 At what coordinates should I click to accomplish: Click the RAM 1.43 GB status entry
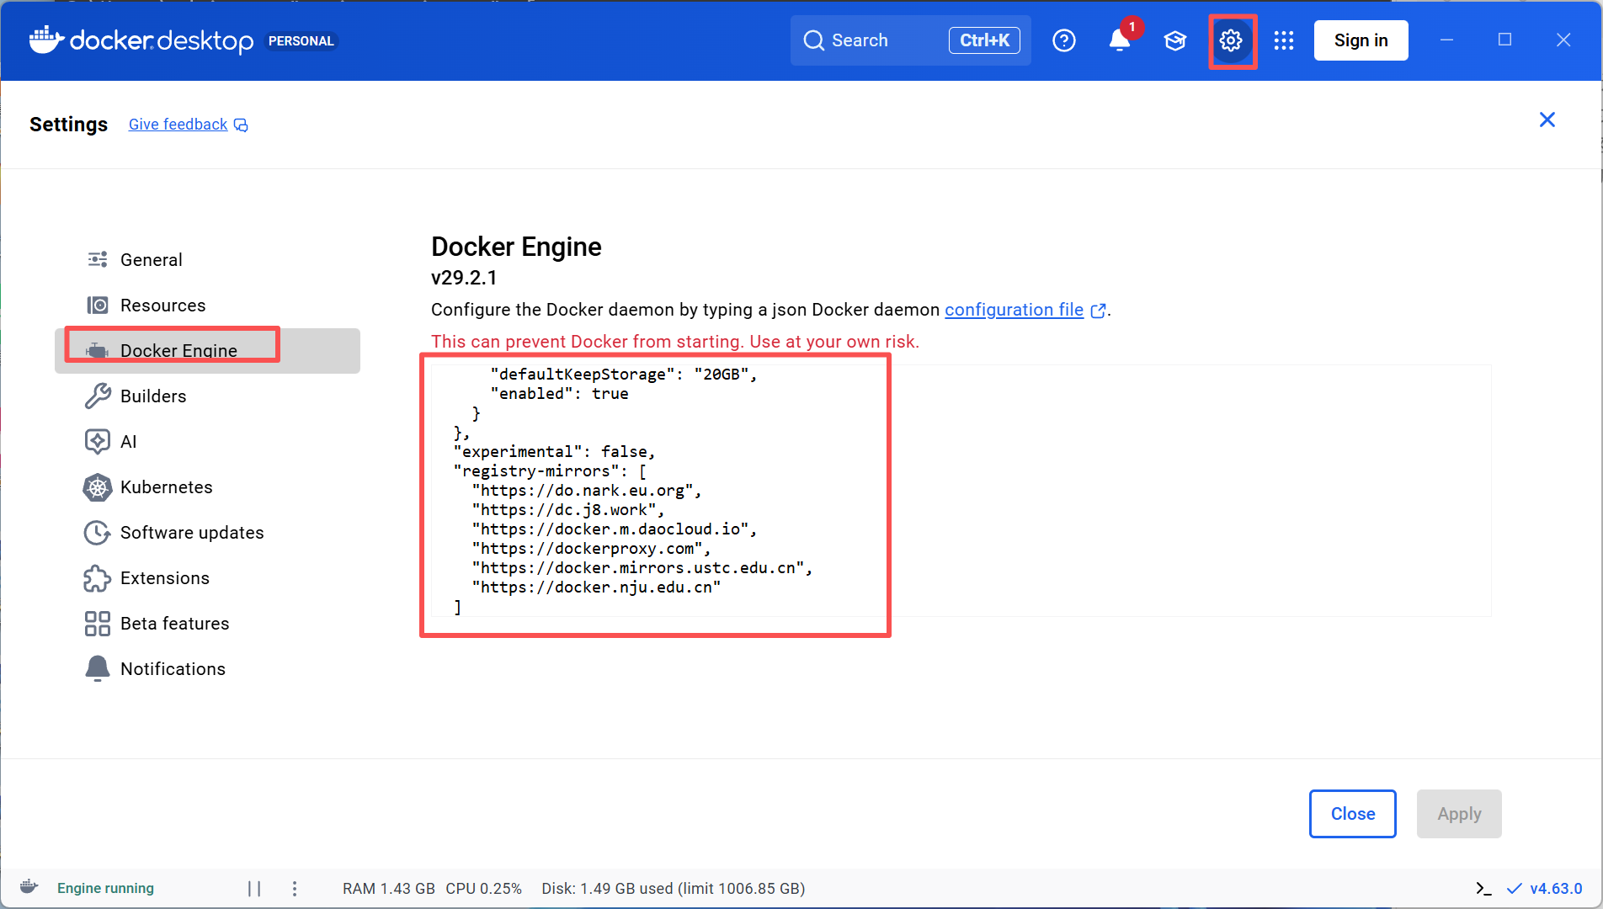pos(388,888)
